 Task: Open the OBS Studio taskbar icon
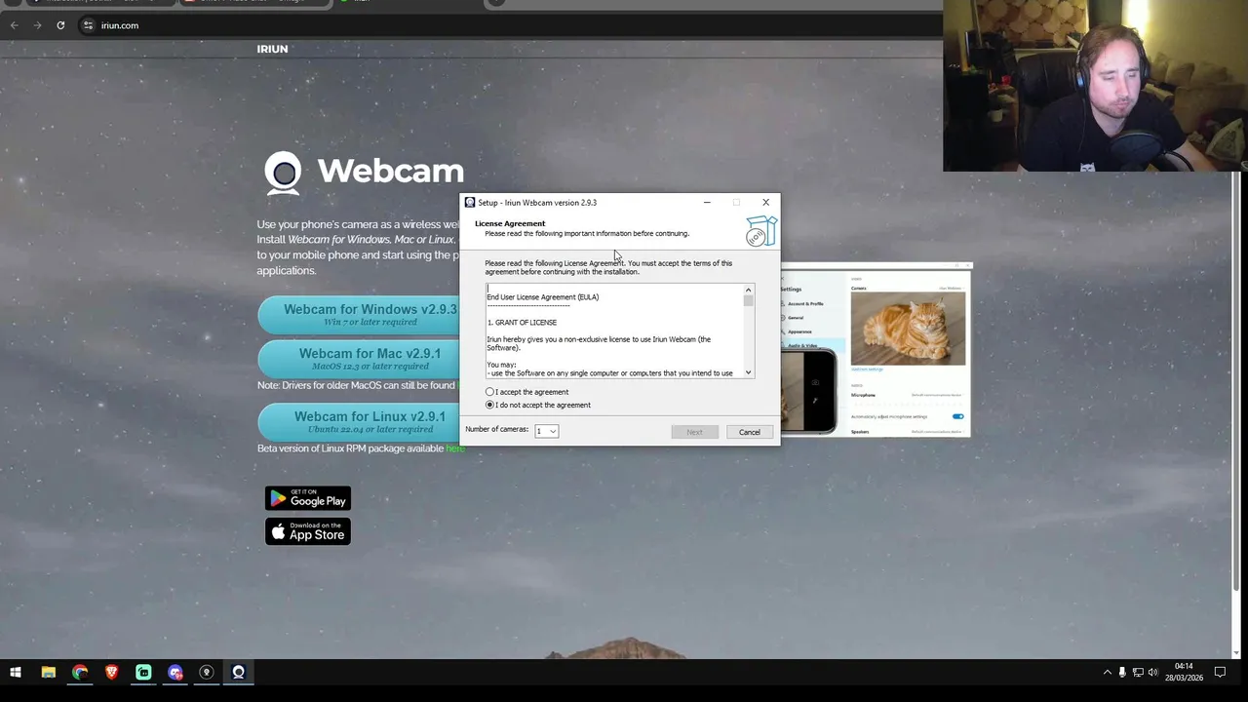(206, 672)
